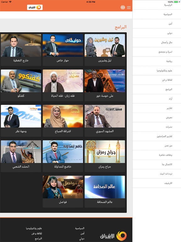Image resolution: width=181 pixels, height=242 pixels.
Task: Tap footer link علوم وتكنولوجيا
Action: (x=34, y=228)
